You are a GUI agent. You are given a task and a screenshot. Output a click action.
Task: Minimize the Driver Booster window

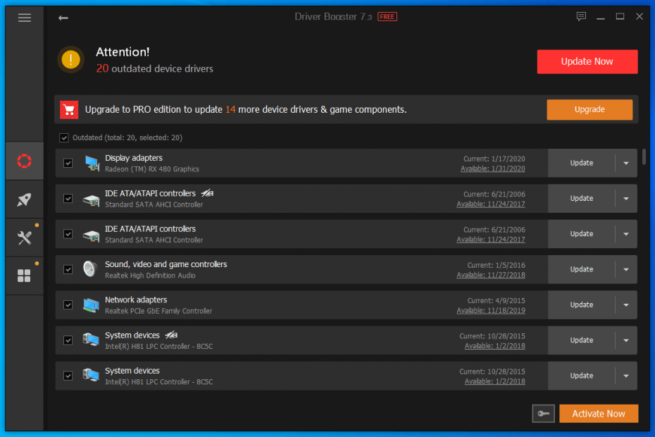coord(601,17)
